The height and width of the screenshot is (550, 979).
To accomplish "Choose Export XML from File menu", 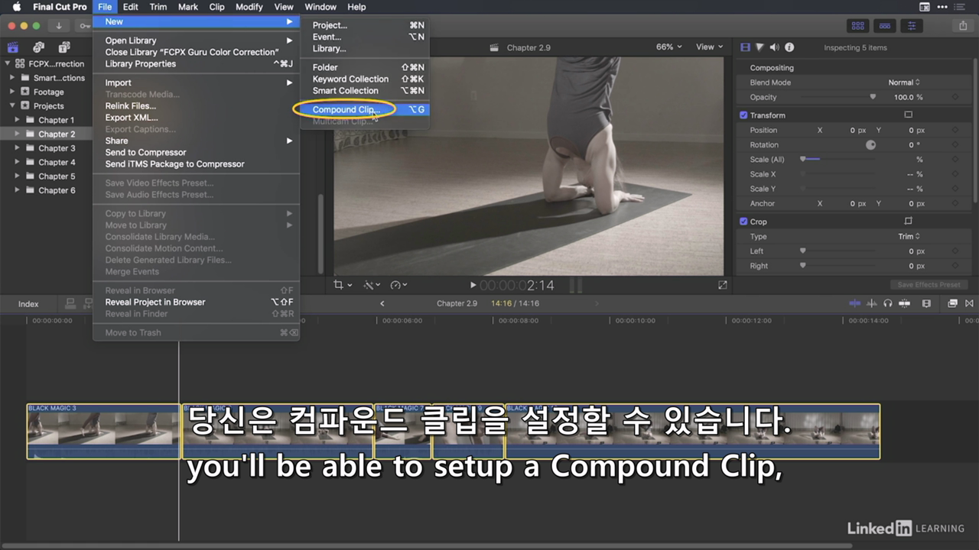I will pyautogui.click(x=196, y=118).
